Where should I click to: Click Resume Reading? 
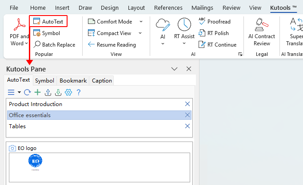pos(112,44)
